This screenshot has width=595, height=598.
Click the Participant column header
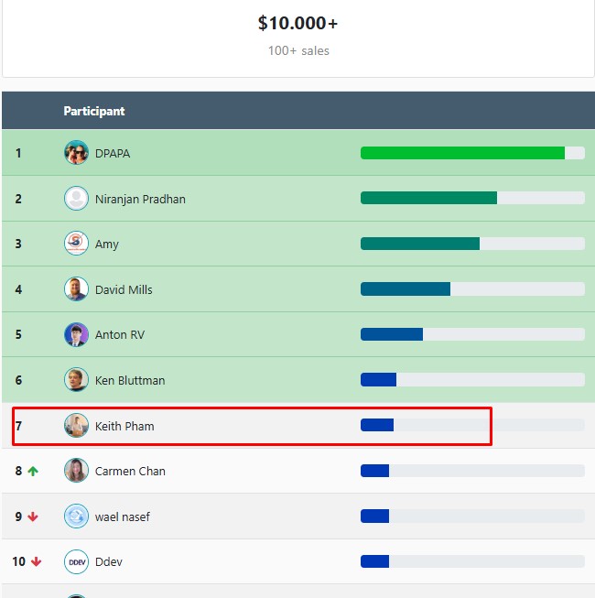(x=94, y=111)
